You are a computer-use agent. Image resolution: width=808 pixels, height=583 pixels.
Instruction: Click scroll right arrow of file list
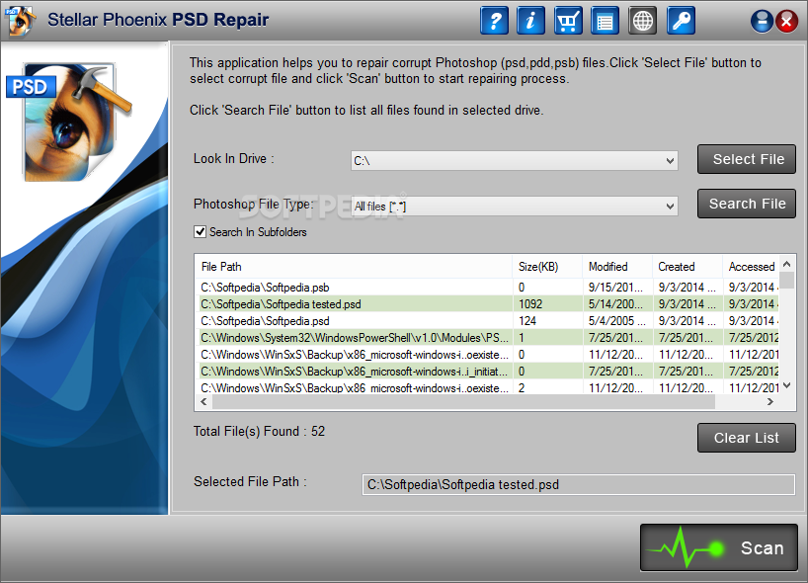770,401
